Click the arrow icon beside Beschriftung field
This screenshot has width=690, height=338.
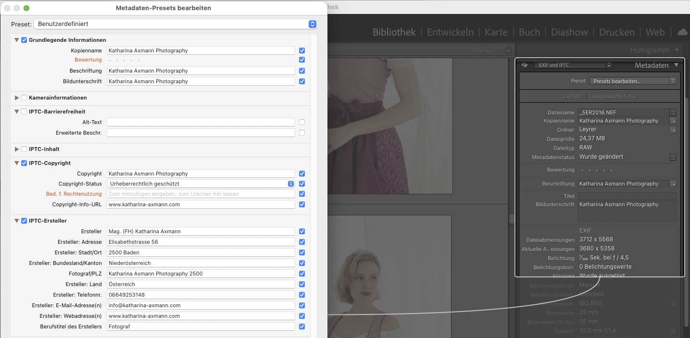click(673, 184)
